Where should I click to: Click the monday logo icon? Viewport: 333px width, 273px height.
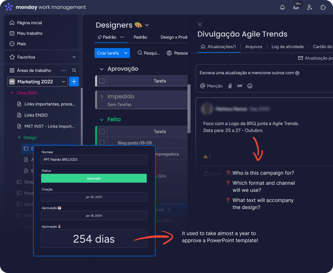tap(9, 7)
